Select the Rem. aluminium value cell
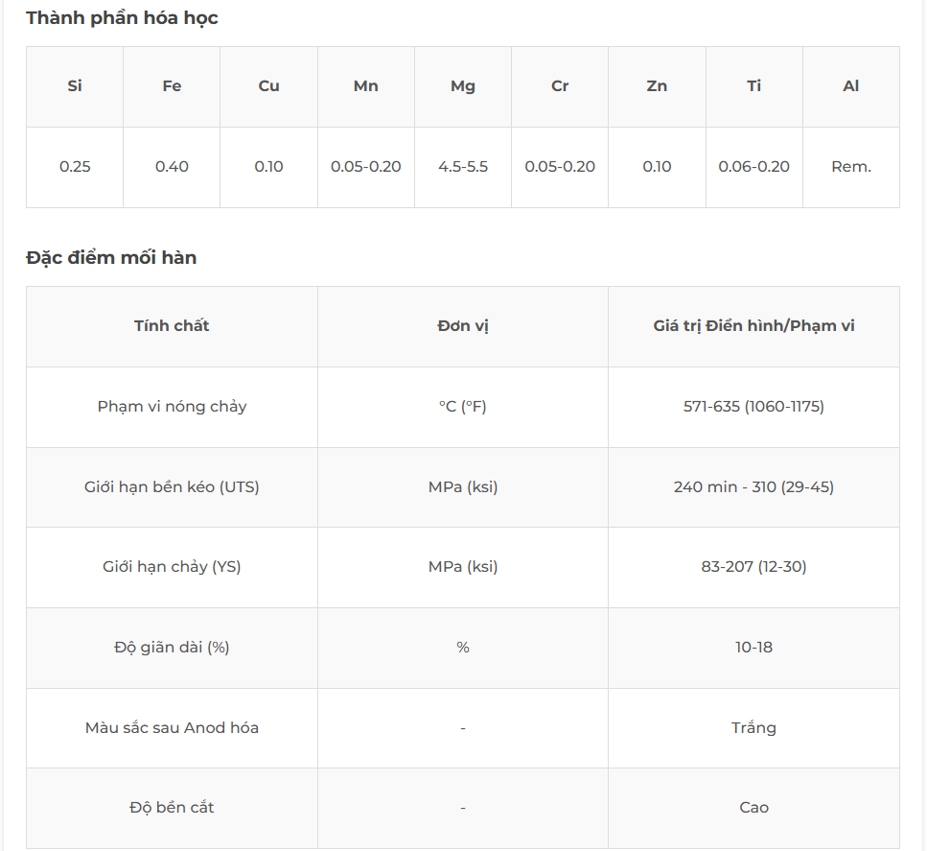Image resolution: width=927 pixels, height=851 pixels. point(851,167)
